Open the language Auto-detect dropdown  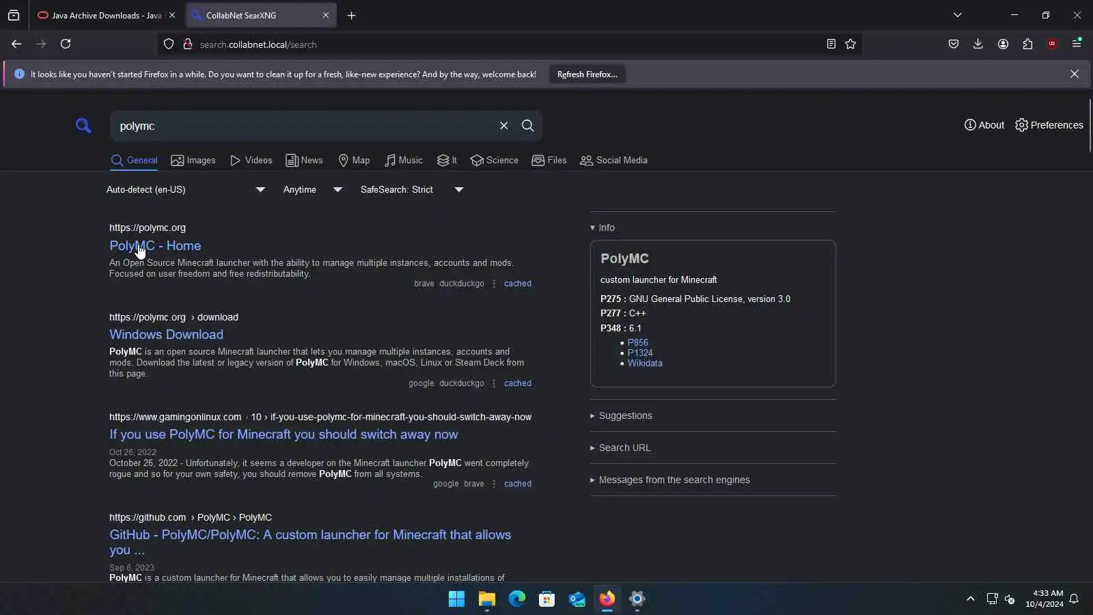pos(186,190)
